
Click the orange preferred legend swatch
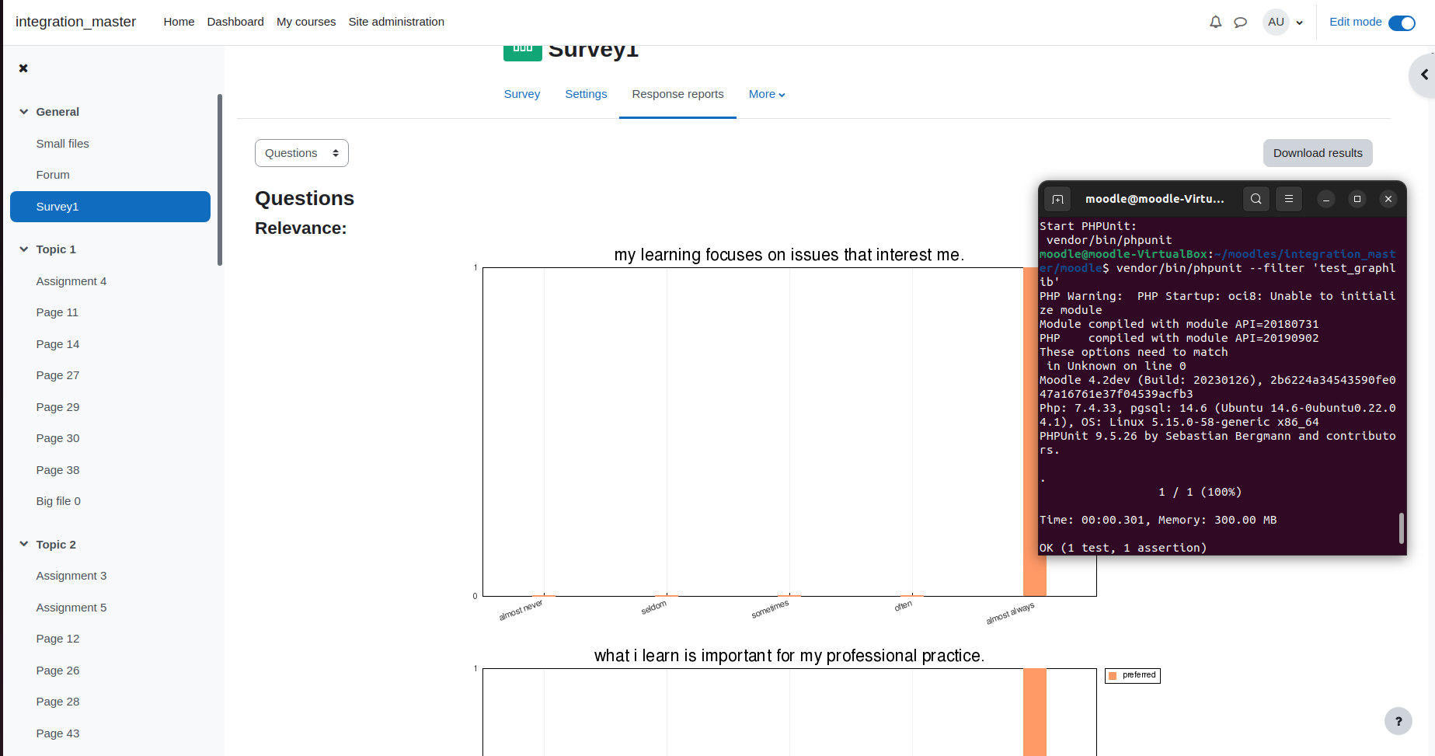pyautogui.click(x=1113, y=676)
